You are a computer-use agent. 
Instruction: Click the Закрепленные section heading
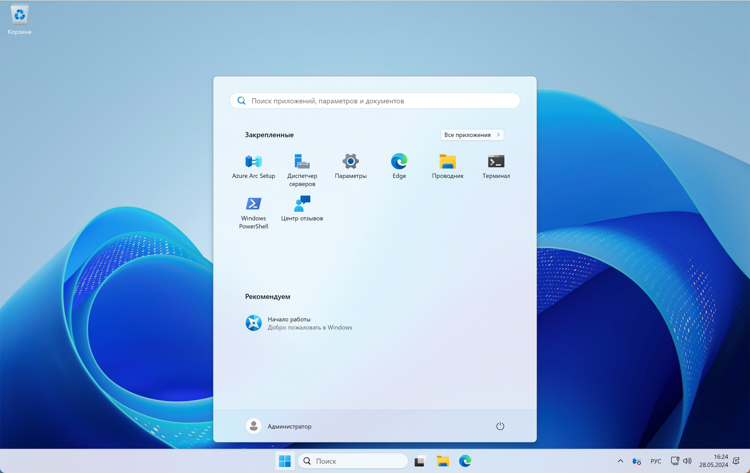[269, 135]
